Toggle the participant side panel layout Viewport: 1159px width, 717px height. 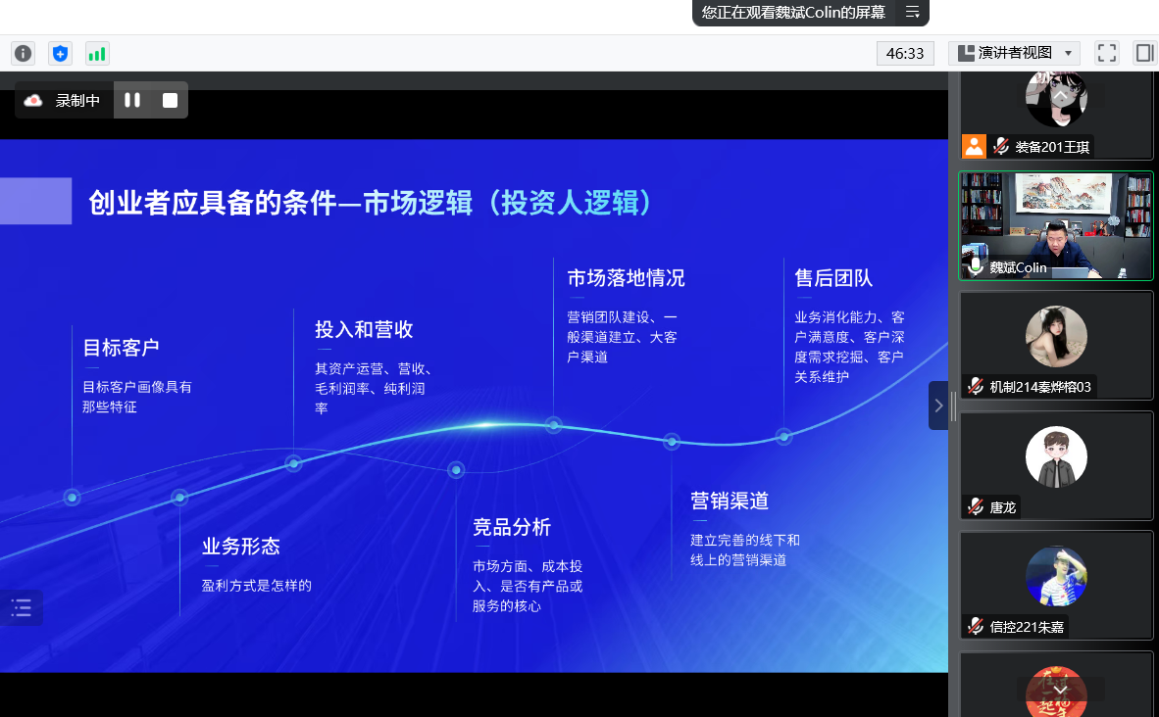coord(1144,53)
